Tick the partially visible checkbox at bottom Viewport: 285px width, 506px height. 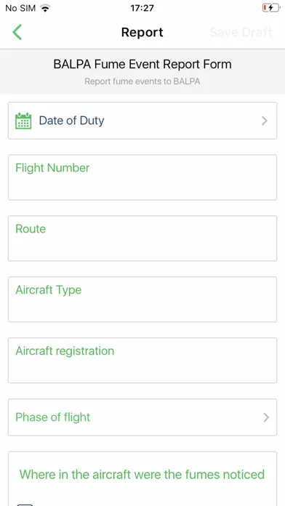[25, 504]
